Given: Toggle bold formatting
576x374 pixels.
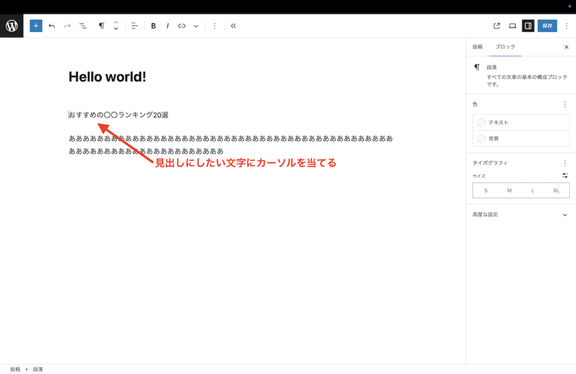Looking at the screenshot, I should click(153, 25).
